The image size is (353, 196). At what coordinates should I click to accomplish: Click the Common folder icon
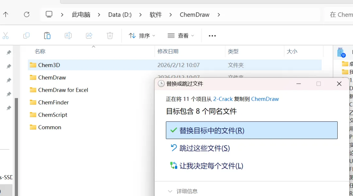[x=33, y=127]
